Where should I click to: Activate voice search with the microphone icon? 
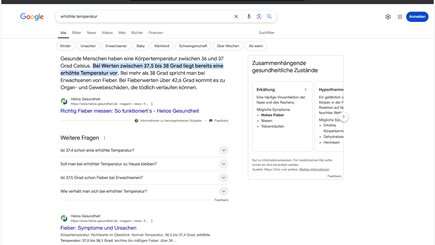(249, 16)
